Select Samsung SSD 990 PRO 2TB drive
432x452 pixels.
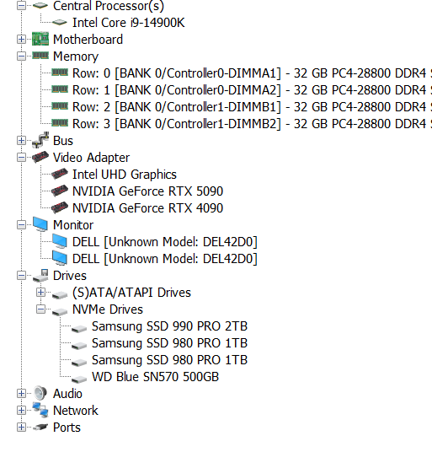pyautogui.click(x=169, y=326)
